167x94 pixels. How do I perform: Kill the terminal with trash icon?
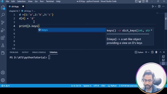point(156,52)
